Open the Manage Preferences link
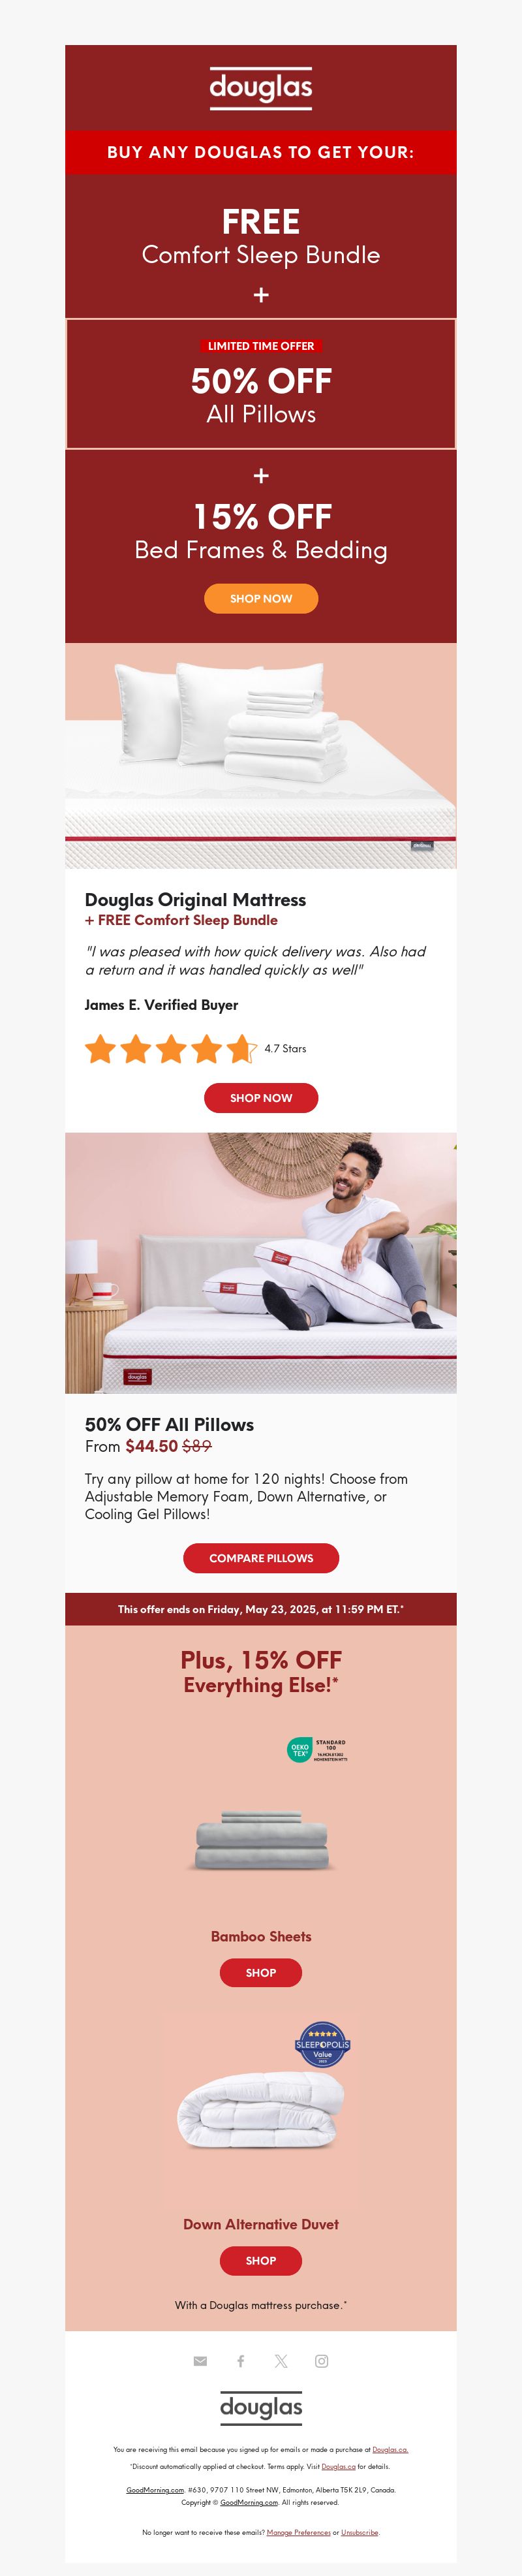The image size is (522, 2576). tap(298, 2533)
